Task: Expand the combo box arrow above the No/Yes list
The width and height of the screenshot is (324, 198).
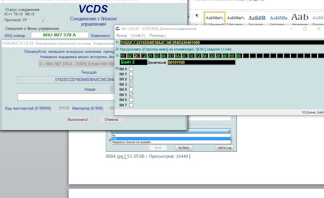Action: 229,131
